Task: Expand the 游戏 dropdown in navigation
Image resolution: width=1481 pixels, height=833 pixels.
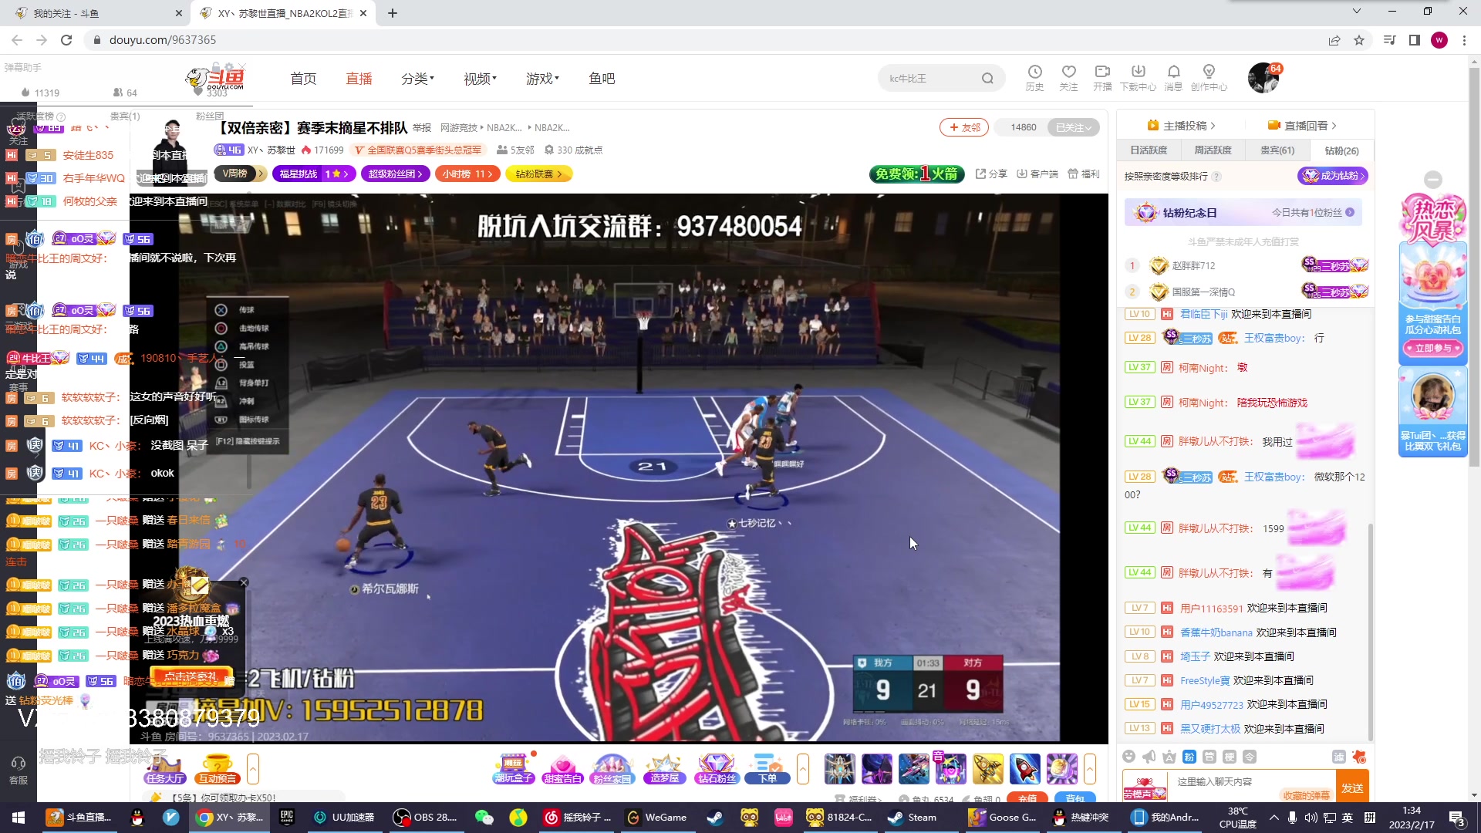Action: click(x=543, y=79)
